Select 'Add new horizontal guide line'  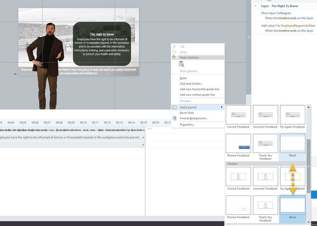(x=199, y=89)
